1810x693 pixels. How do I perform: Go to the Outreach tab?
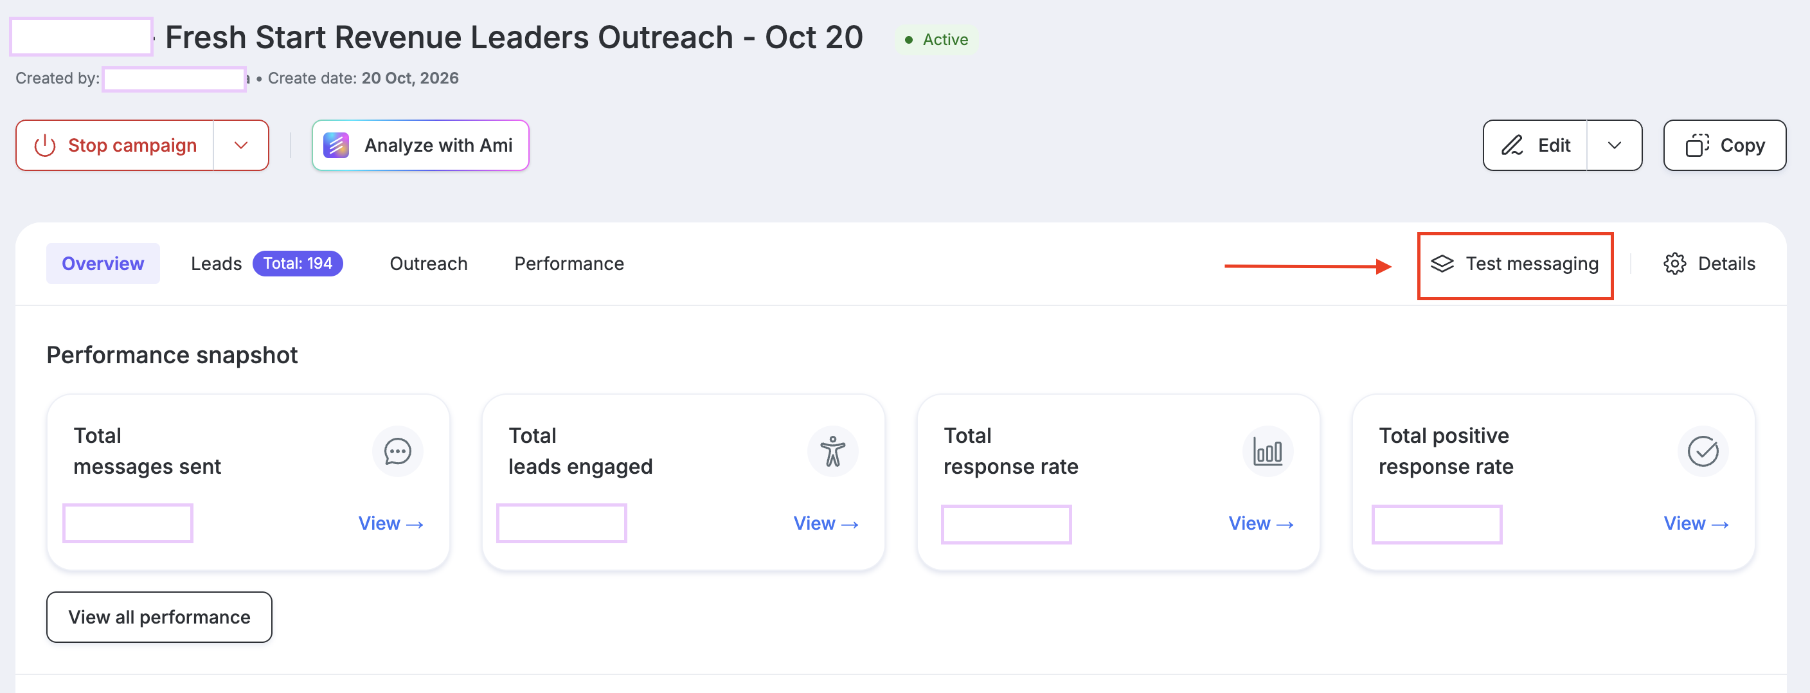[429, 264]
